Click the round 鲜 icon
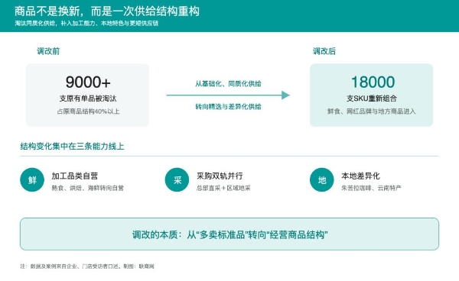This screenshot has height=281, width=459. click(32, 180)
